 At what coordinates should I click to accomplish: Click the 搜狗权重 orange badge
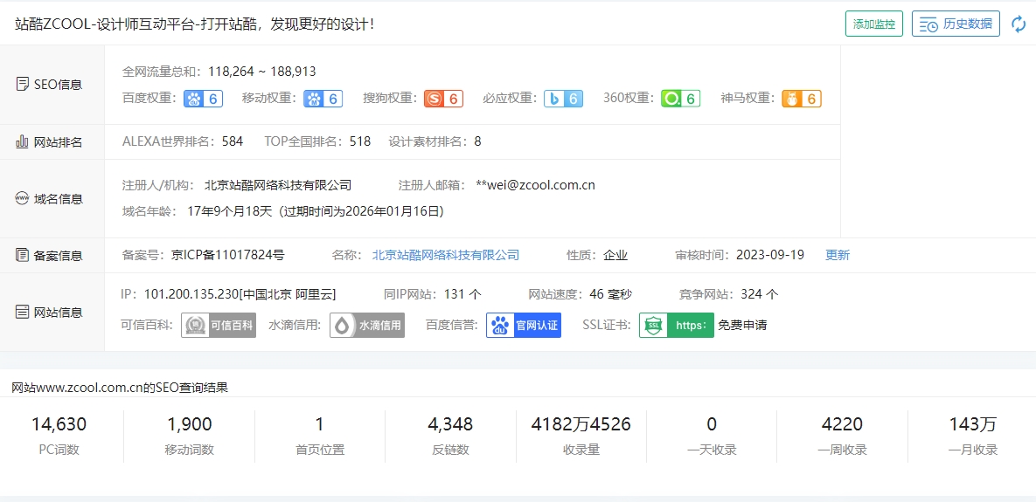click(443, 99)
